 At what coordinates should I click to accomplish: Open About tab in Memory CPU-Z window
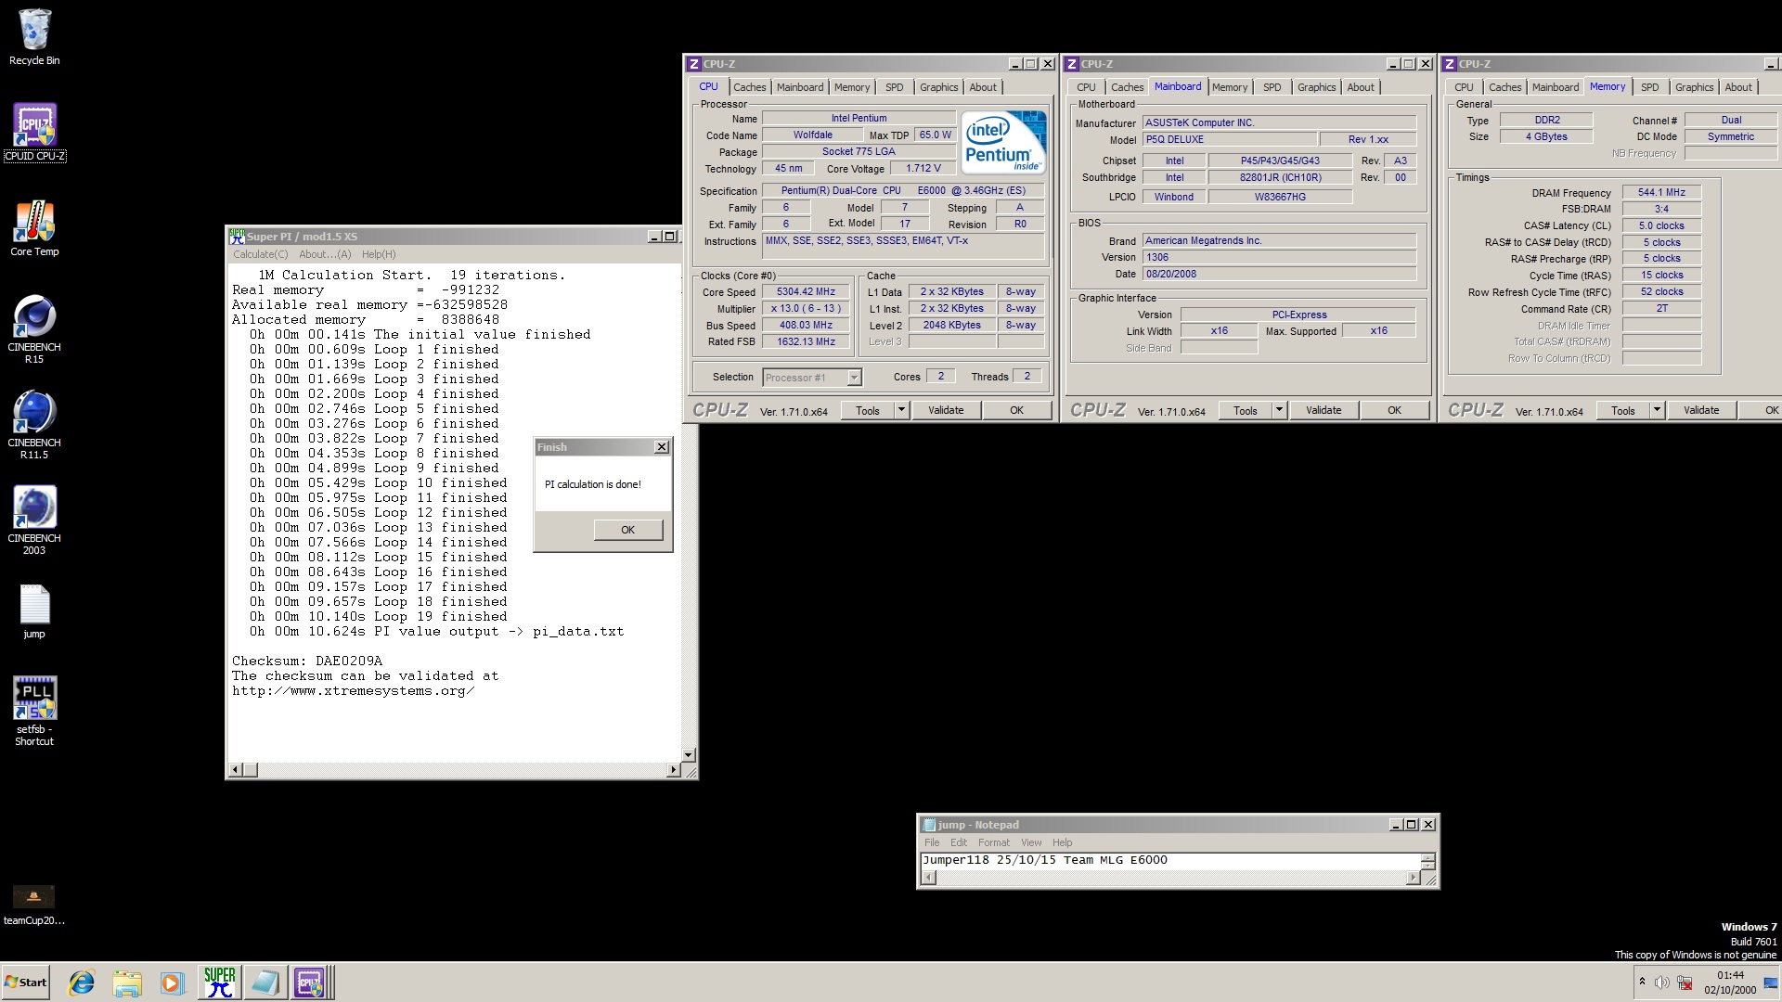coord(1738,87)
